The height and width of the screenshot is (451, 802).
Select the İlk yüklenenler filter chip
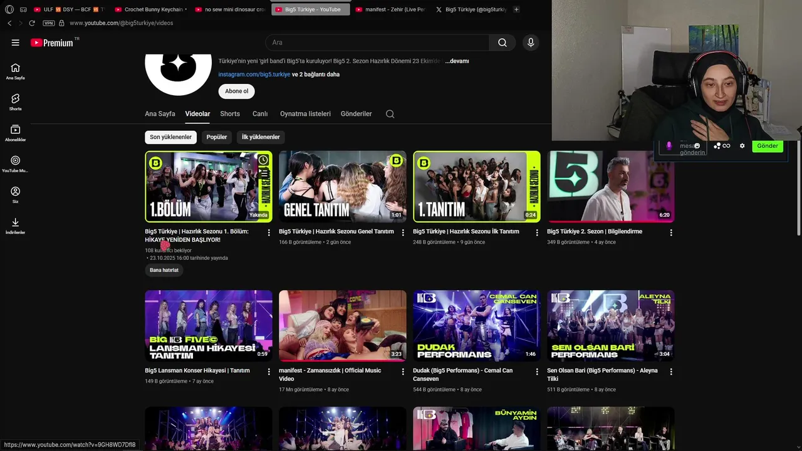coord(261,137)
